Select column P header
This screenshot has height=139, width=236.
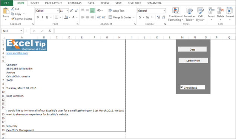[216, 37]
